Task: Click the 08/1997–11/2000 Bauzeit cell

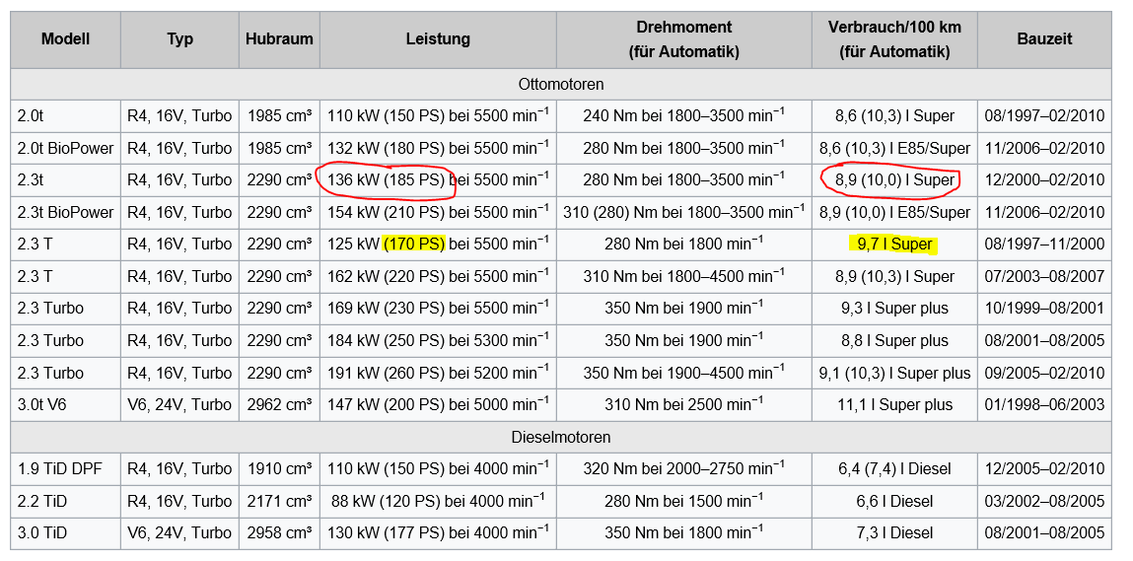Action: (x=1044, y=245)
